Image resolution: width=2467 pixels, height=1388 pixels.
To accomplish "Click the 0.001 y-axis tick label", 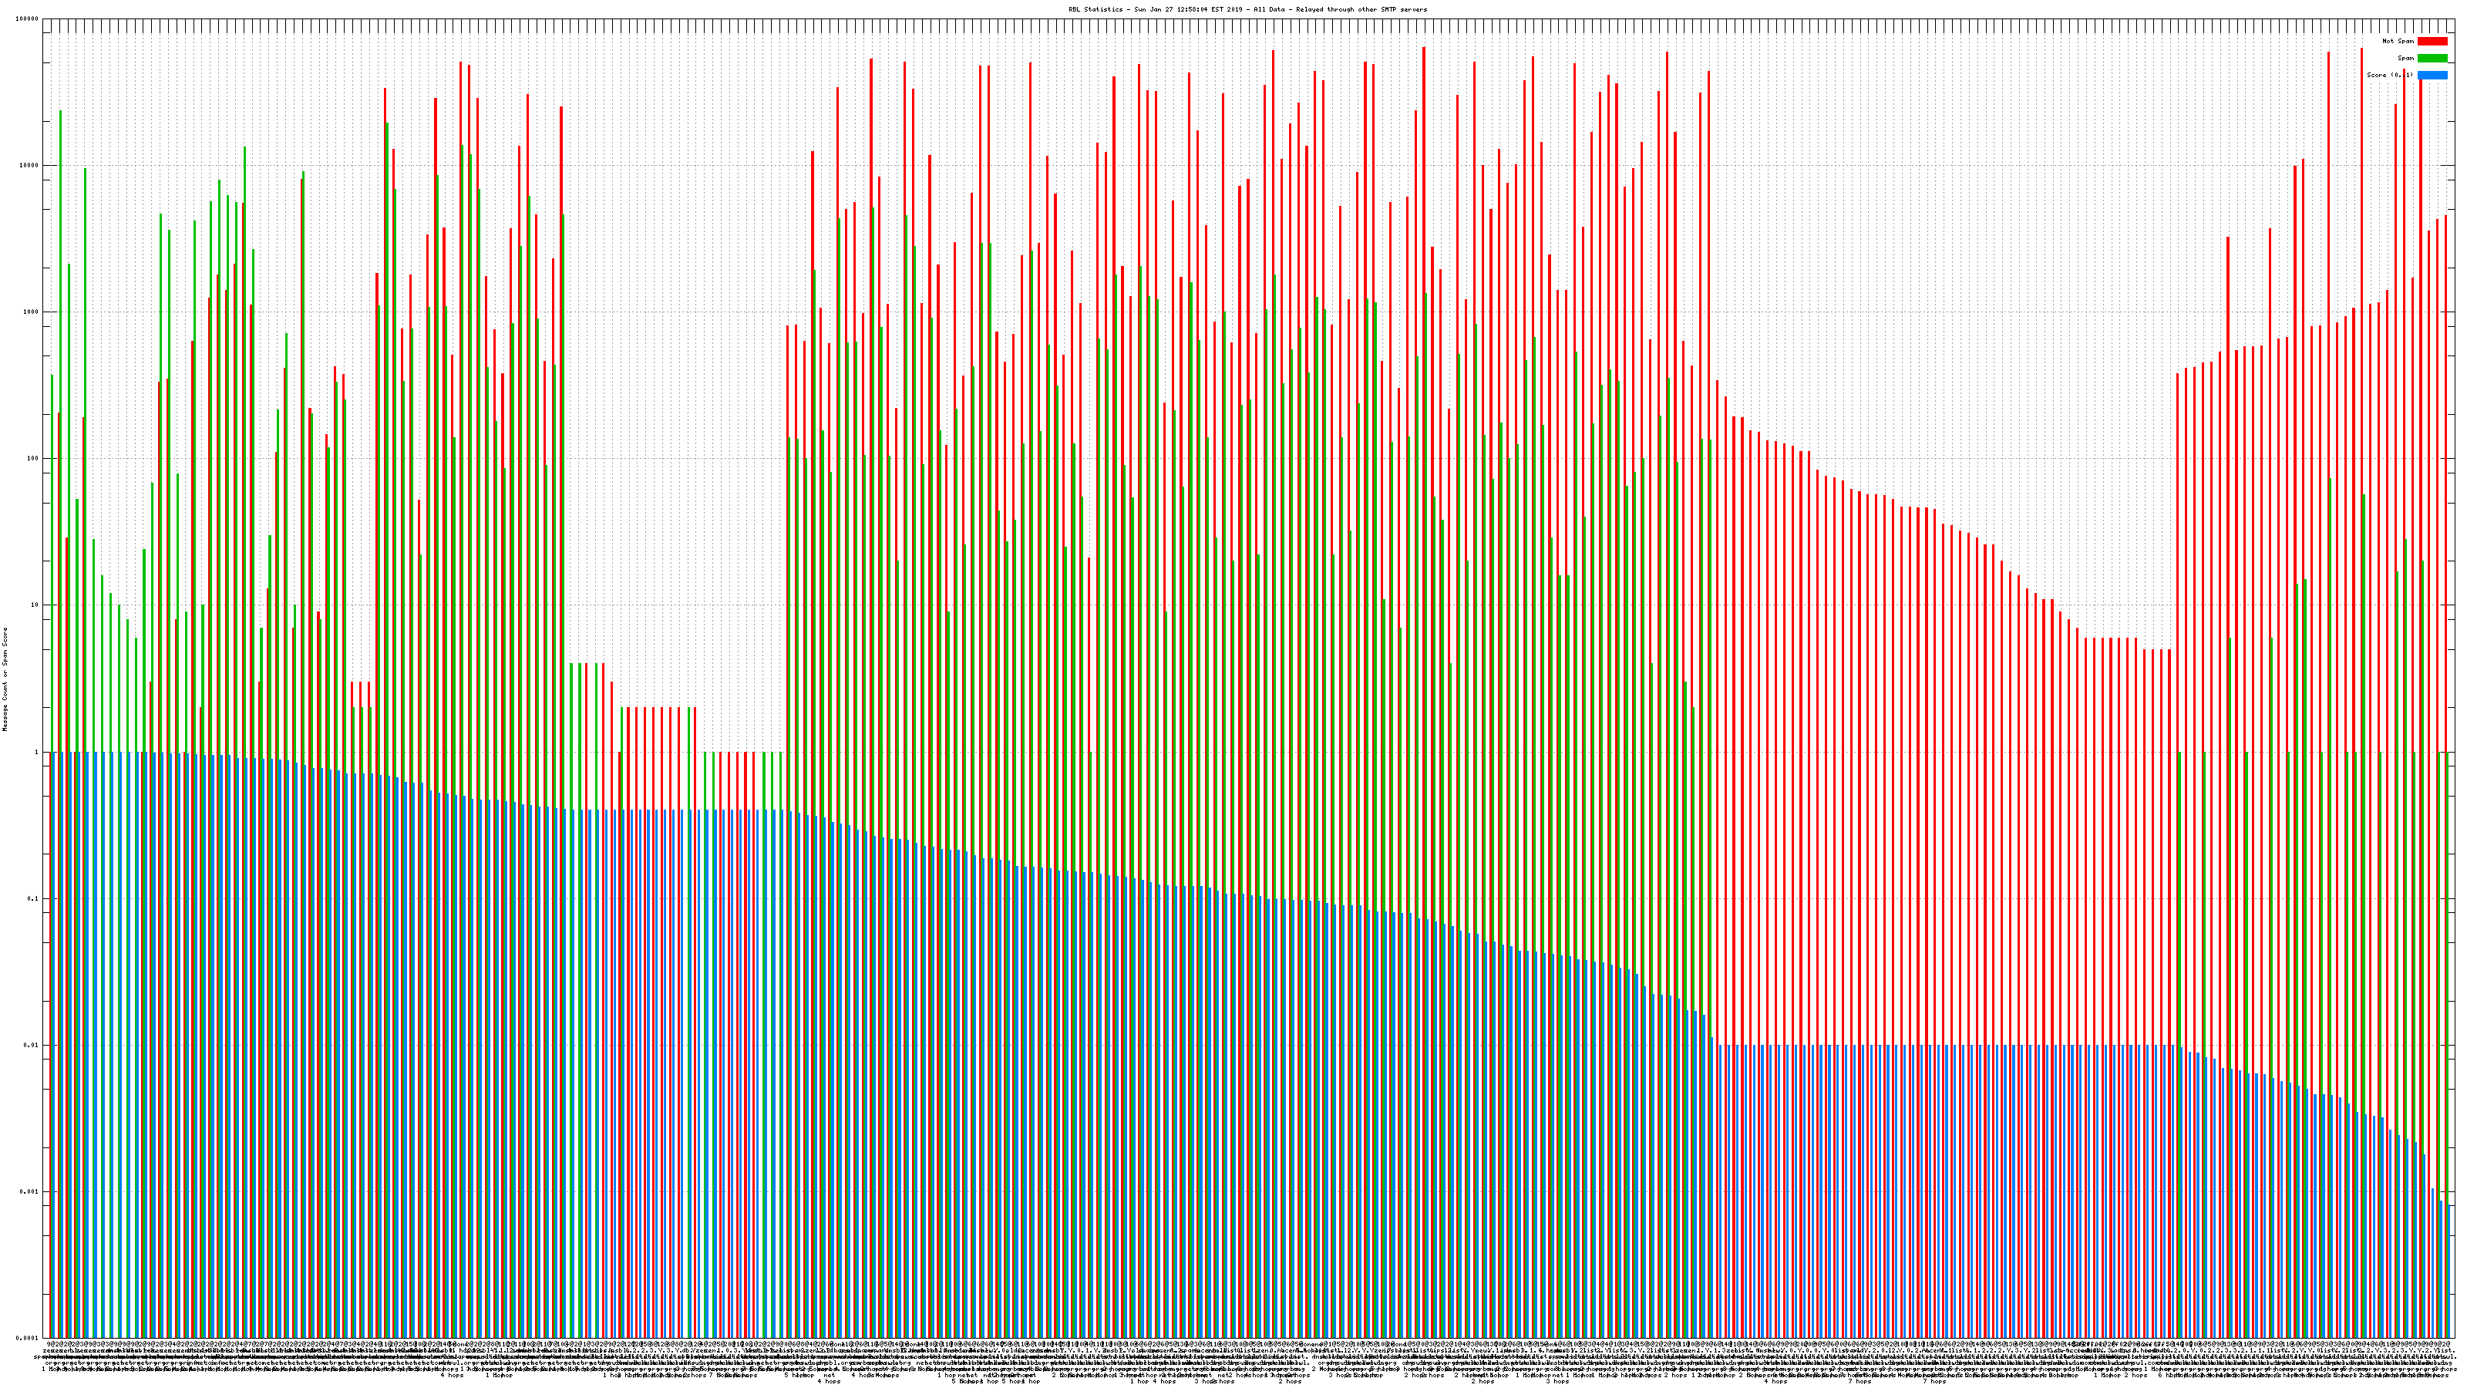I will click(x=30, y=1191).
